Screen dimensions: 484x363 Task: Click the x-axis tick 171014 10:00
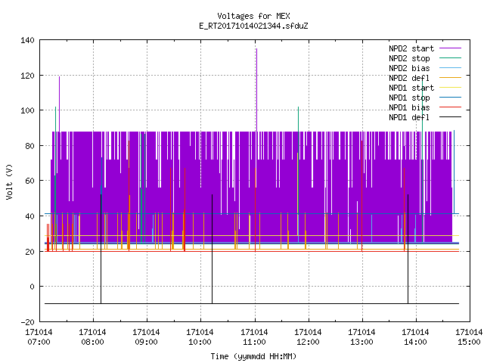200,337
